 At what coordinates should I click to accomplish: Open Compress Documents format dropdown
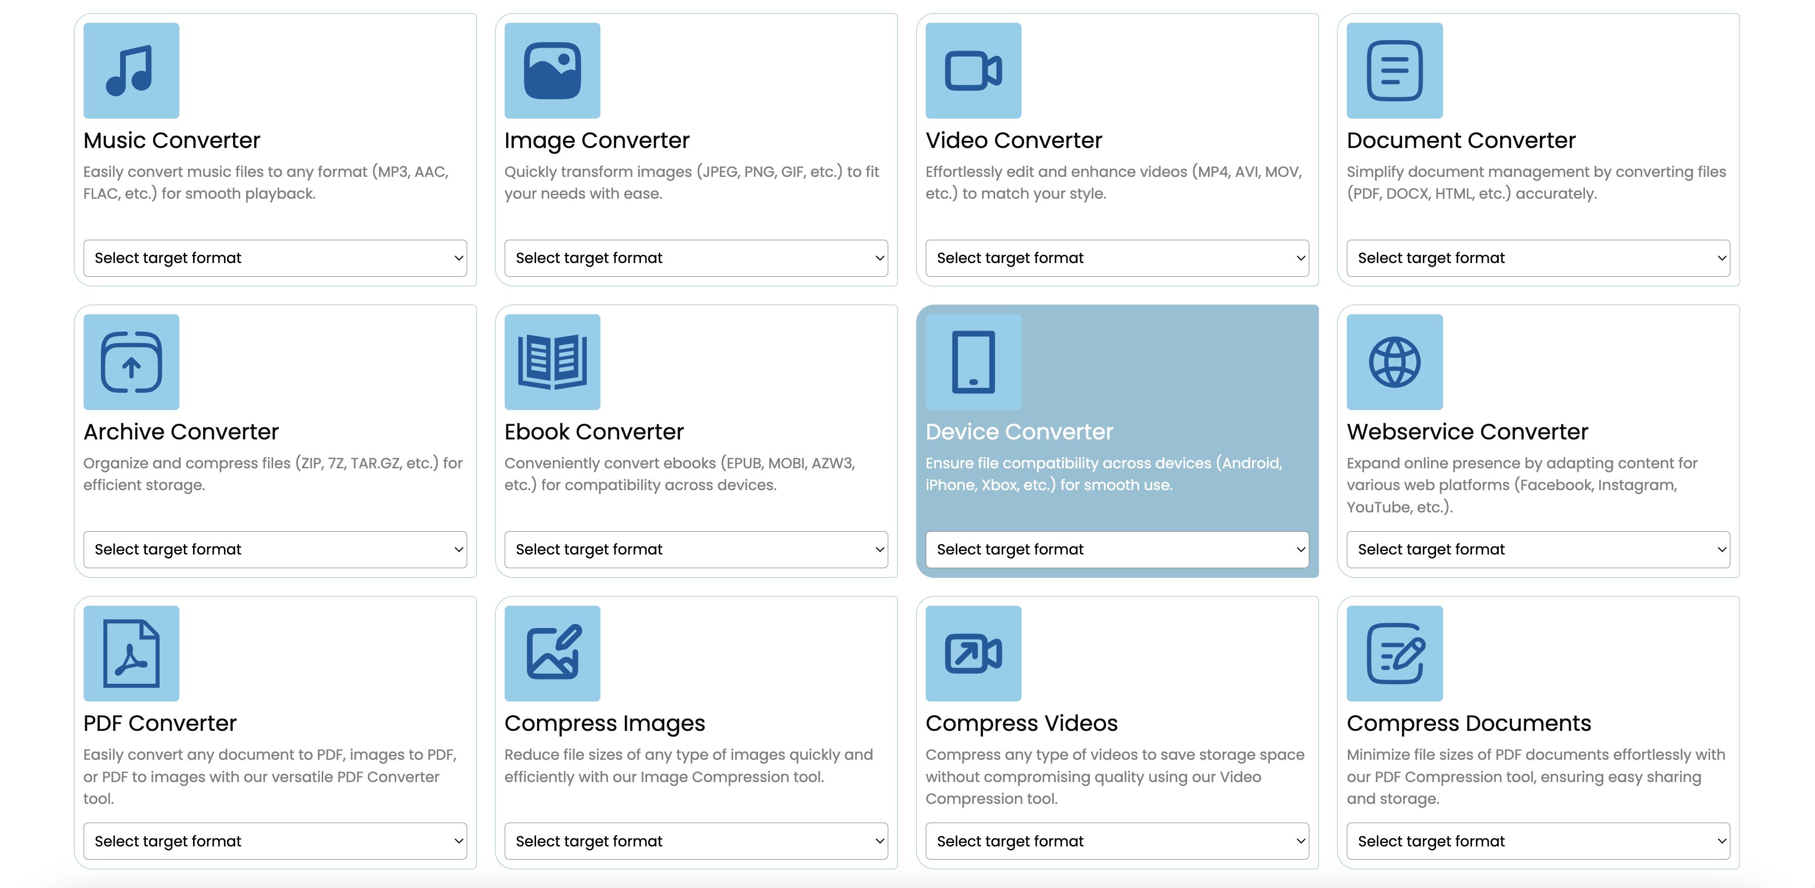click(1537, 841)
